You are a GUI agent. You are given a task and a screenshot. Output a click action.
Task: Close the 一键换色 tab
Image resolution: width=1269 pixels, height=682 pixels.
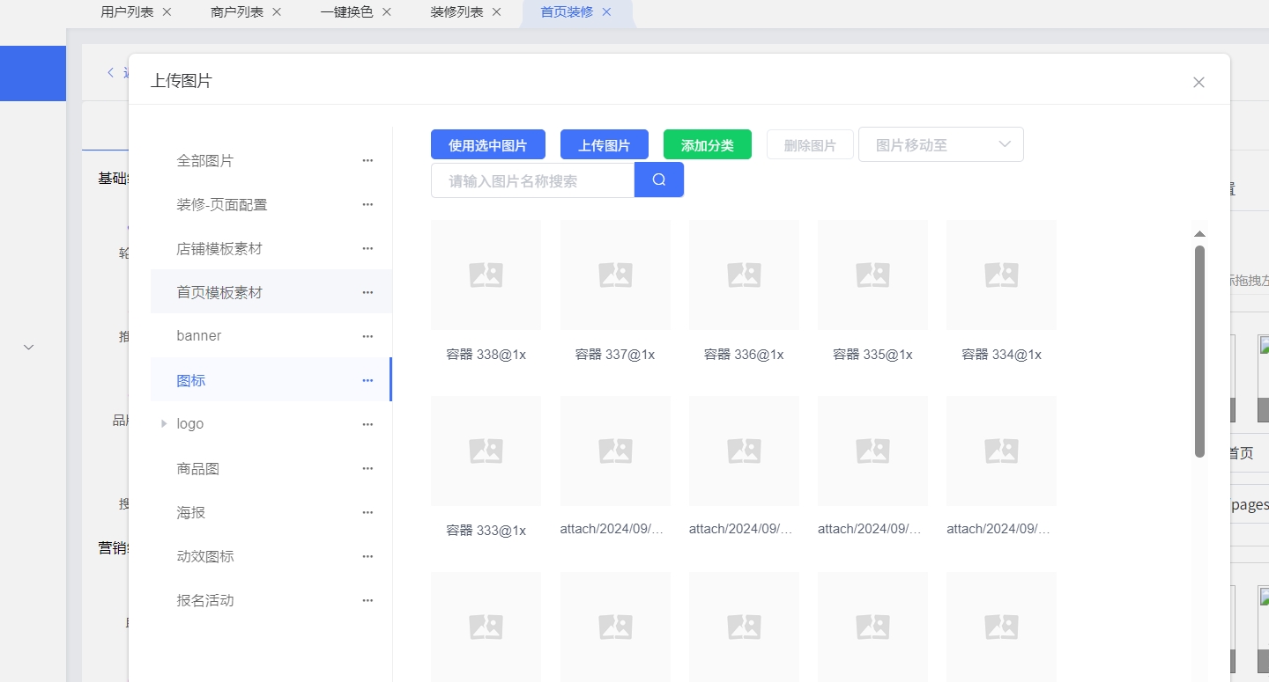tap(386, 12)
